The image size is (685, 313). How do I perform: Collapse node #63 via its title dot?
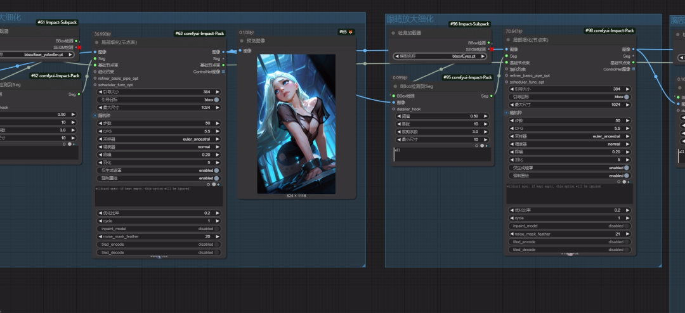[96, 42]
